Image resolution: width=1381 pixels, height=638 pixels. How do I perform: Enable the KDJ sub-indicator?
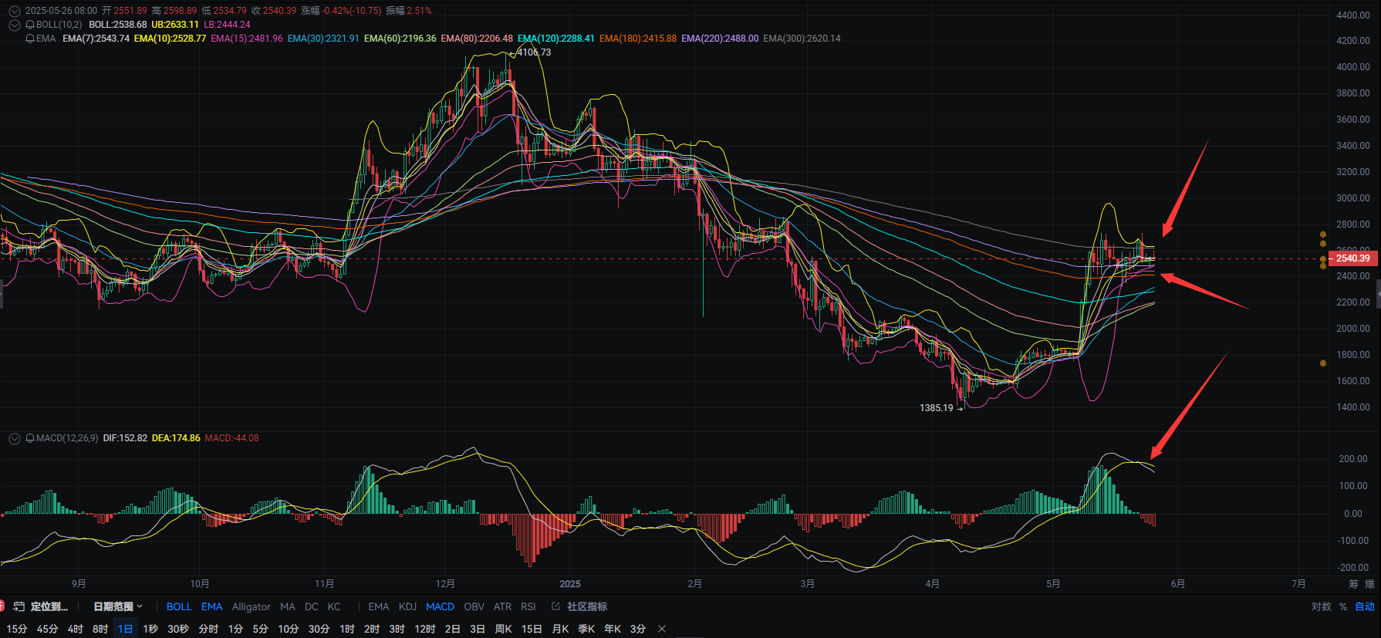tap(407, 606)
